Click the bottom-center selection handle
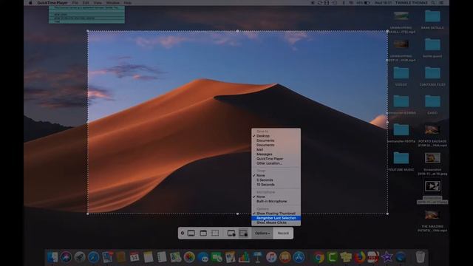 [x=237, y=214]
